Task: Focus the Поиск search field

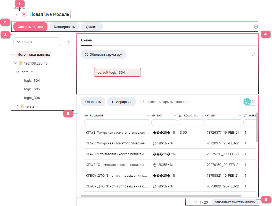Action: coord(38,42)
